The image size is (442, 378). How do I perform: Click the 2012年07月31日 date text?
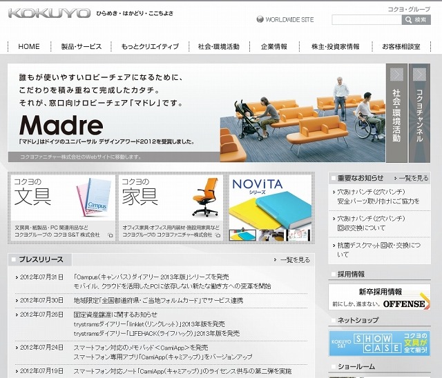point(41,277)
